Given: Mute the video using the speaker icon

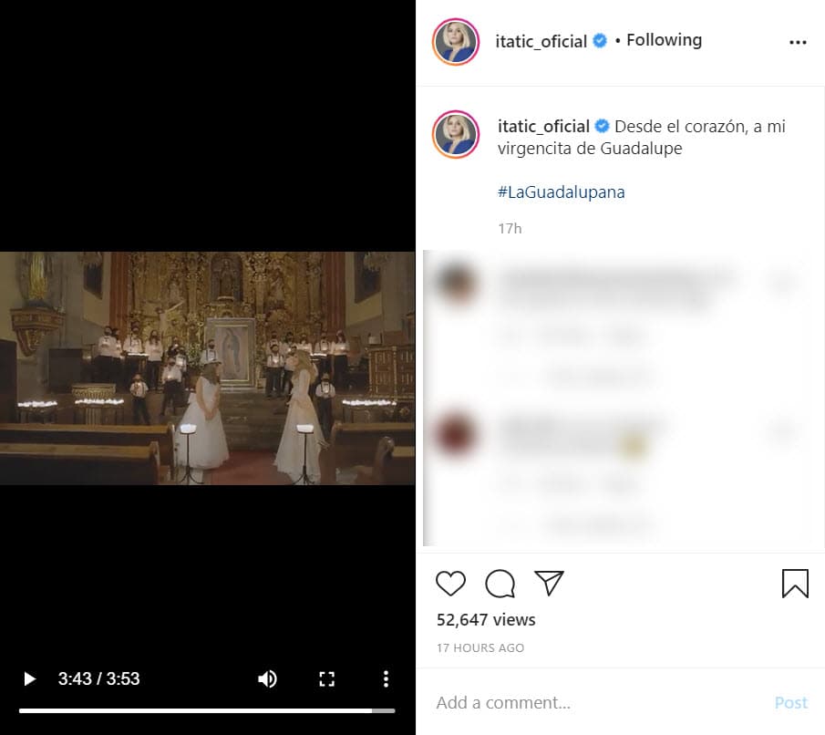Looking at the screenshot, I should point(267,678).
